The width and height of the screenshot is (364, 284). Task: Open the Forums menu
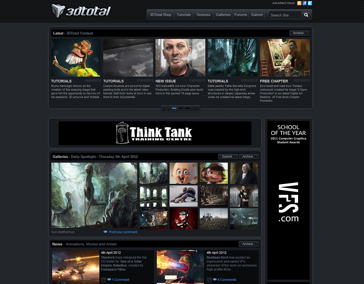coord(241,15)
